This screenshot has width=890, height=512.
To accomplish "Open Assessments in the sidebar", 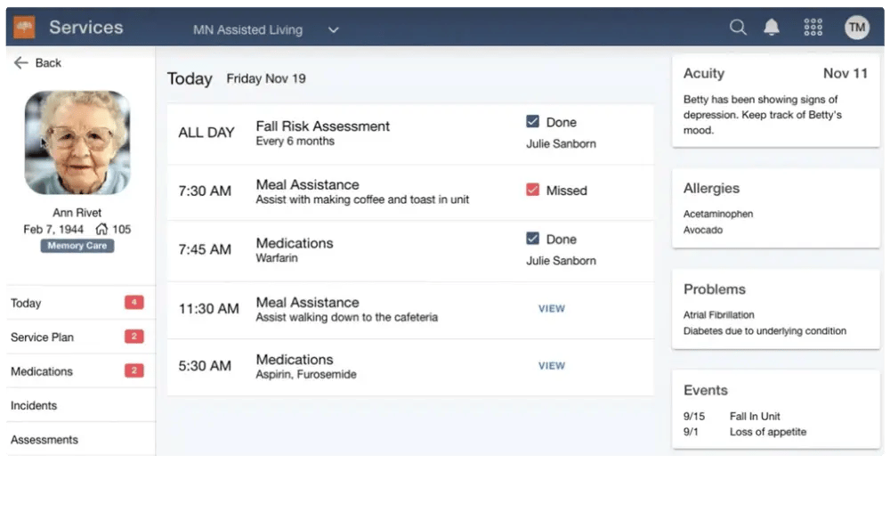I will pos(44,439).
